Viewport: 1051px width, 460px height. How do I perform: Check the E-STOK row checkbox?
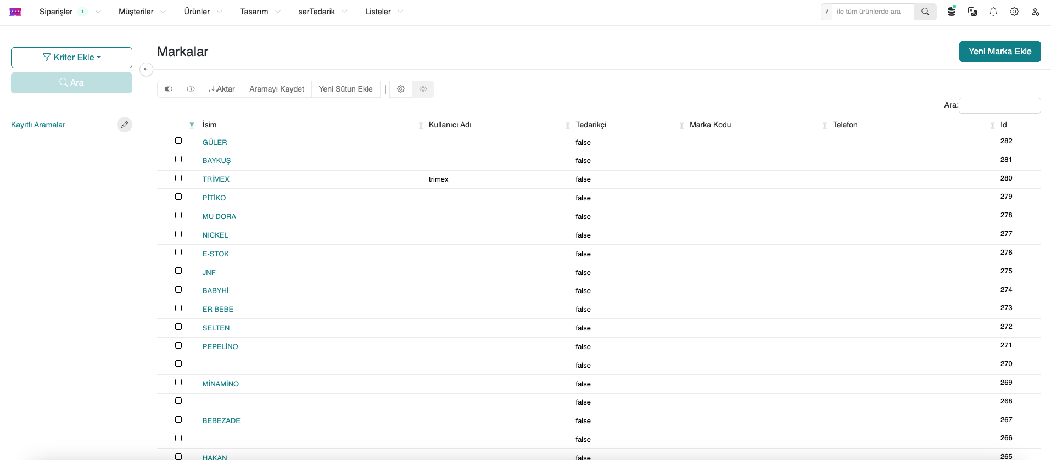tap(178, 252)
